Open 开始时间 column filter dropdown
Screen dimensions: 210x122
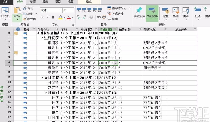click(x=96, y=29)
